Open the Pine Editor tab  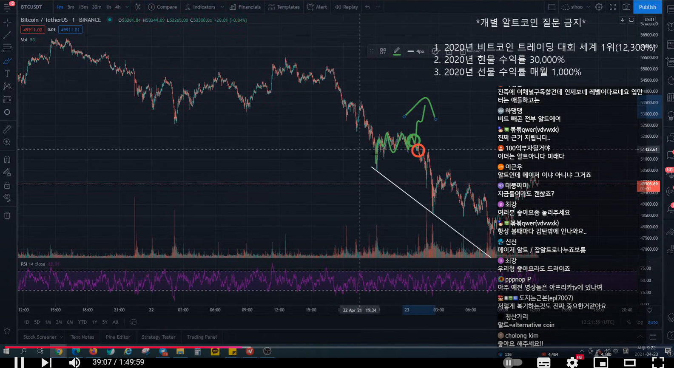[118, 337]
